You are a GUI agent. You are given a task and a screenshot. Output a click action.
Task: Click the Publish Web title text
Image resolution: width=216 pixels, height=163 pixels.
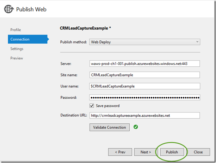point(31,9)
